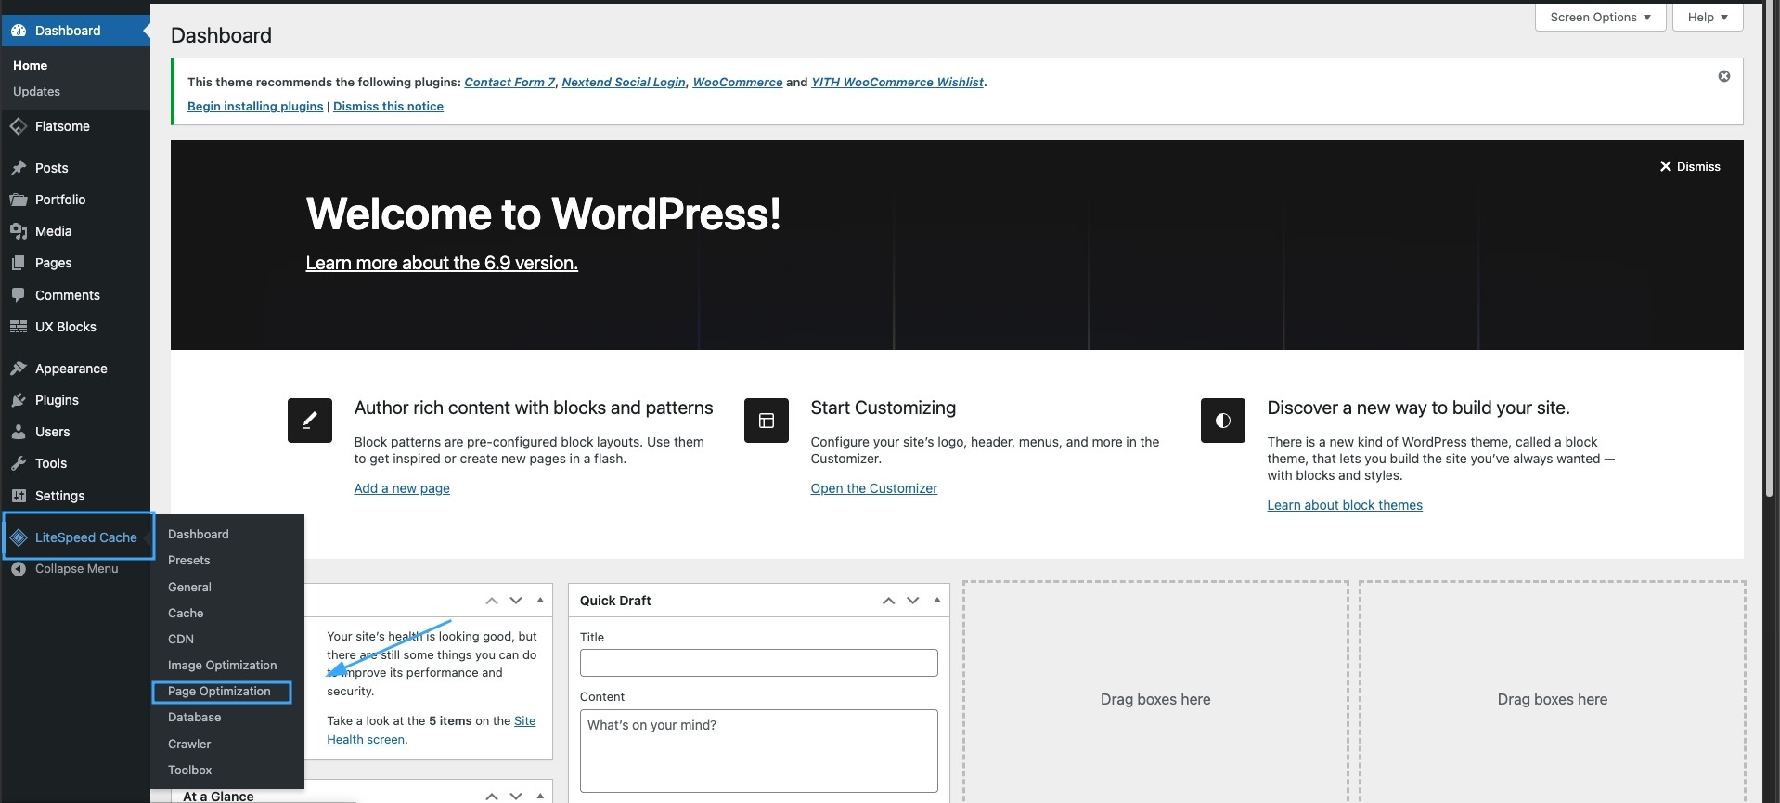Open Image Optimization submenu item
The width and height of the screenshot is (1780, 803).
pyautogui.click(x=223, y=666)
